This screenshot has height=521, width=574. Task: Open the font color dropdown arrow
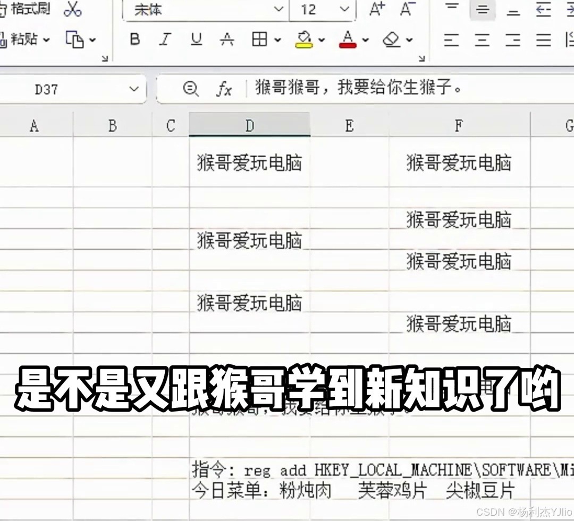click(x=365, y=39)
